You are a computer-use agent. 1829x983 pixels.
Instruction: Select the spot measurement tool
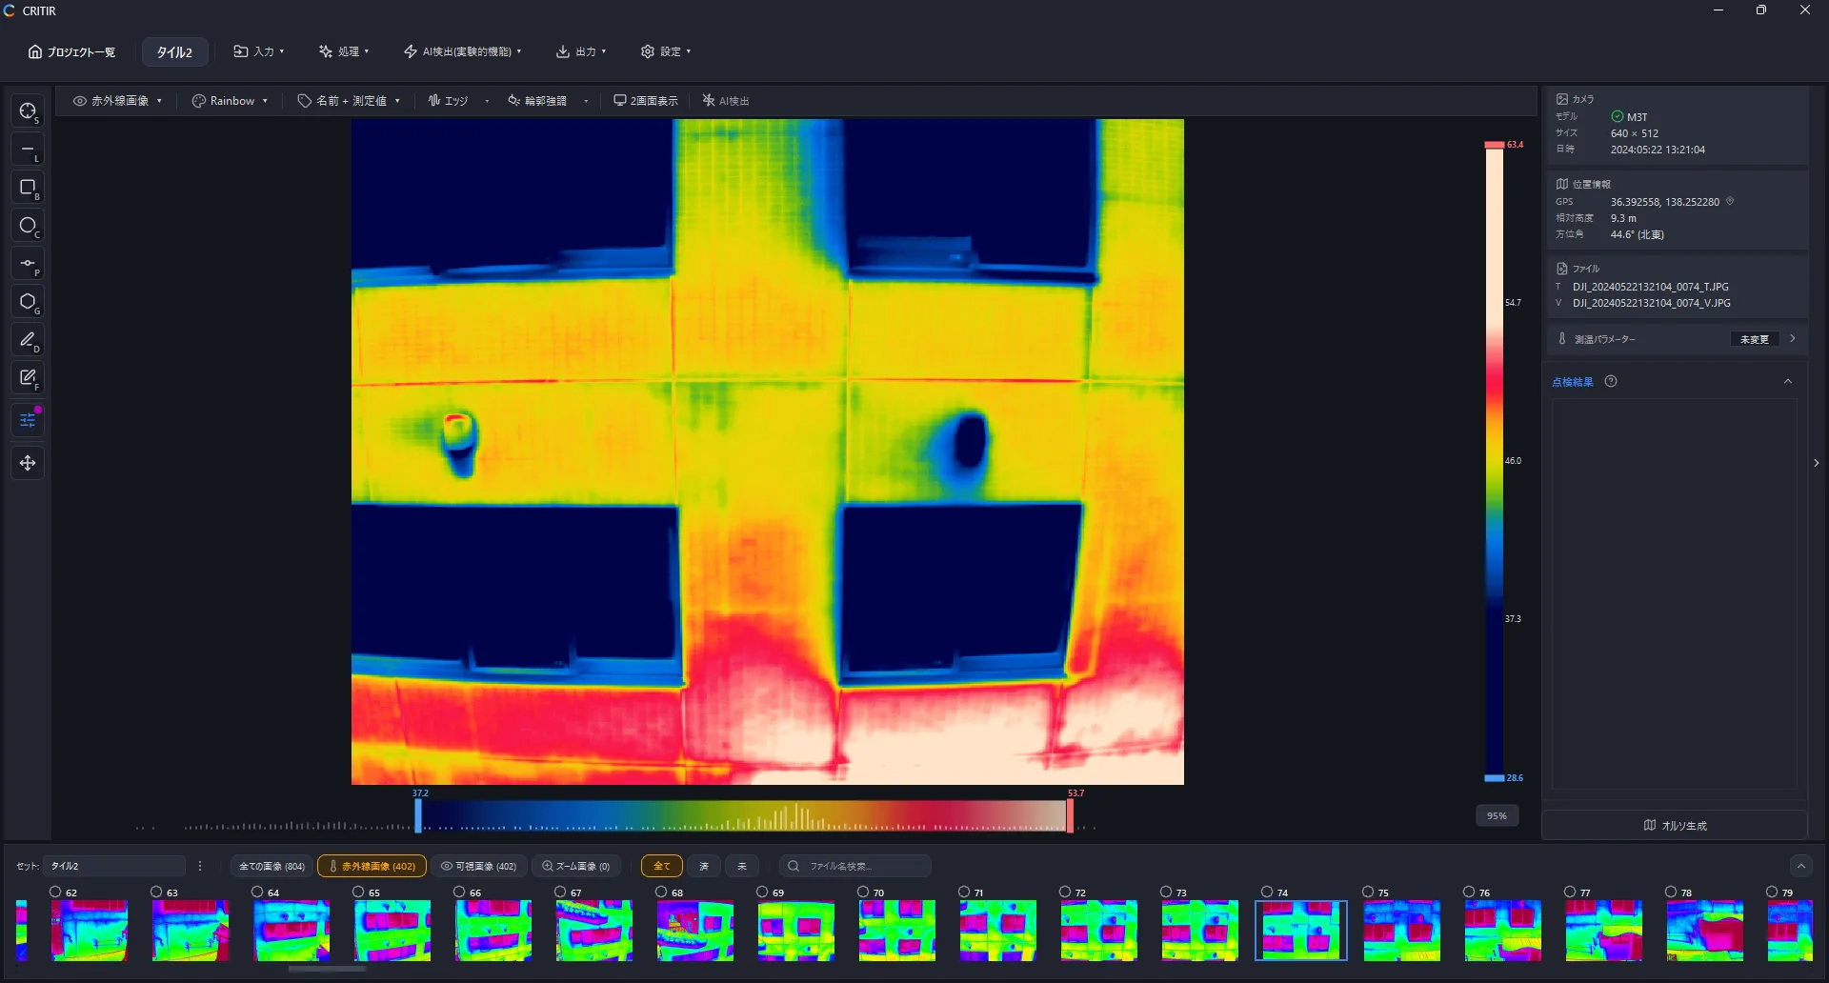[28, 111]
